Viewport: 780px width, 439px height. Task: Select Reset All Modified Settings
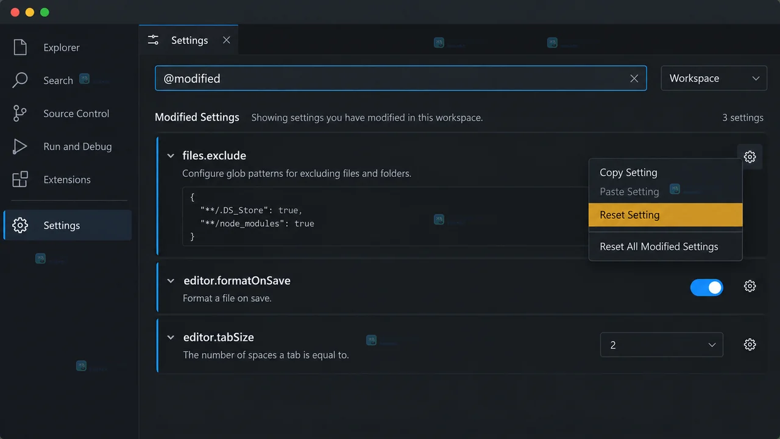point(665,246)
